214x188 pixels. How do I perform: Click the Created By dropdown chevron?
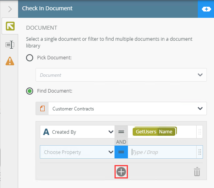click(111, 132)
